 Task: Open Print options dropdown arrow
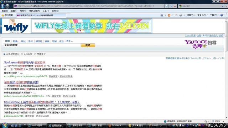184,15
